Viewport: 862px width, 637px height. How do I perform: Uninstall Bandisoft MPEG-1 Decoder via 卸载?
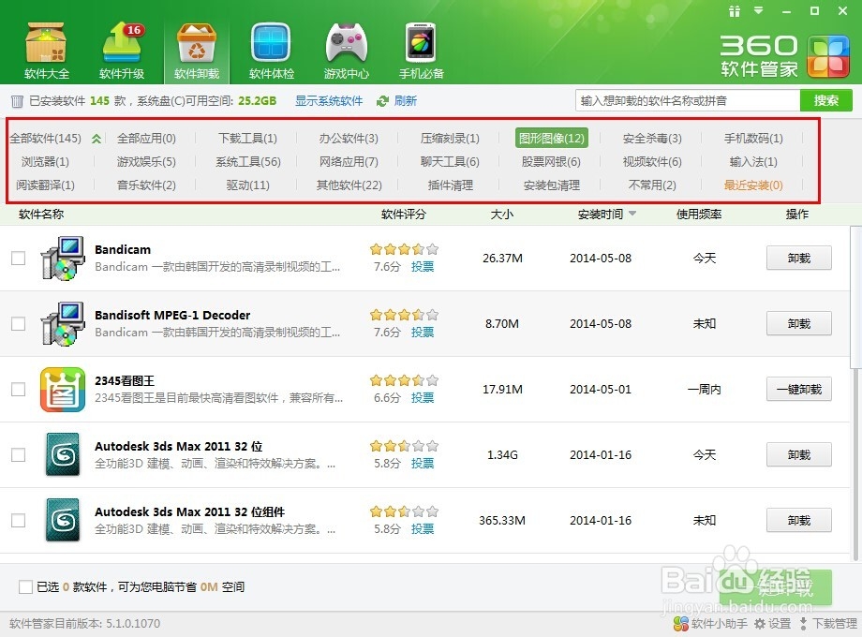click(799, 324)
